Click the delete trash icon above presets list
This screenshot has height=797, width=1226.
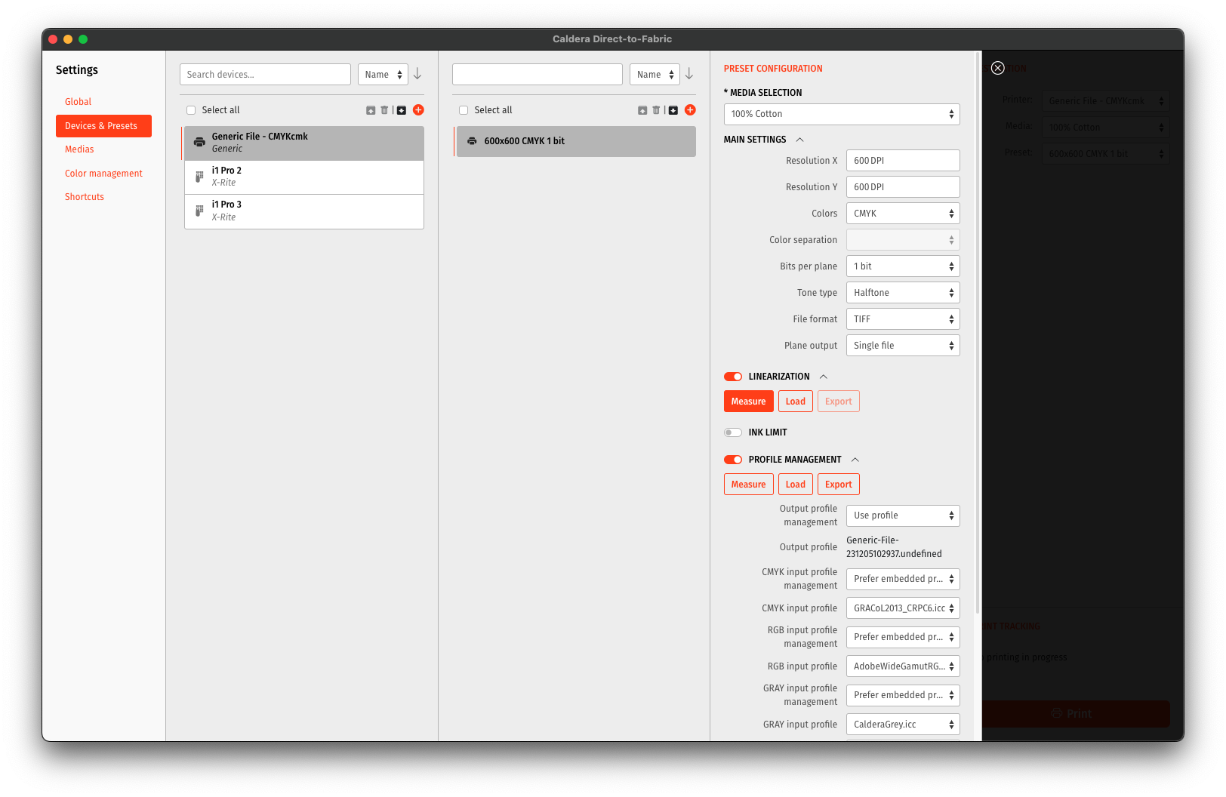click(656, 110)
